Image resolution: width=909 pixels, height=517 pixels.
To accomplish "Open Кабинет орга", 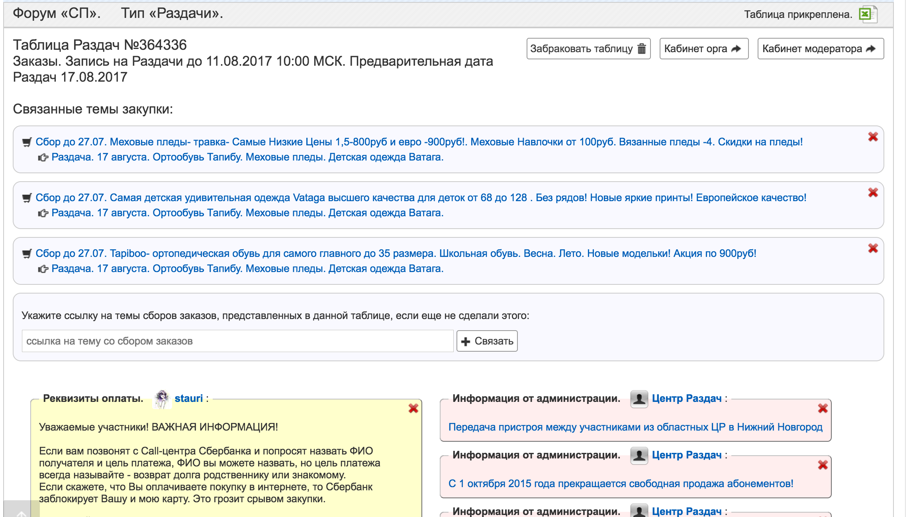I will [x=703, y=49].
